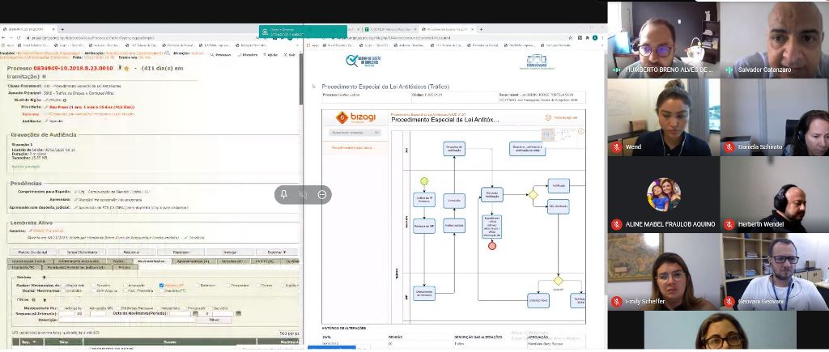Collapse the Realces section arrow
The width and height of the screenshot is (829, 352).
click(45, 277)
